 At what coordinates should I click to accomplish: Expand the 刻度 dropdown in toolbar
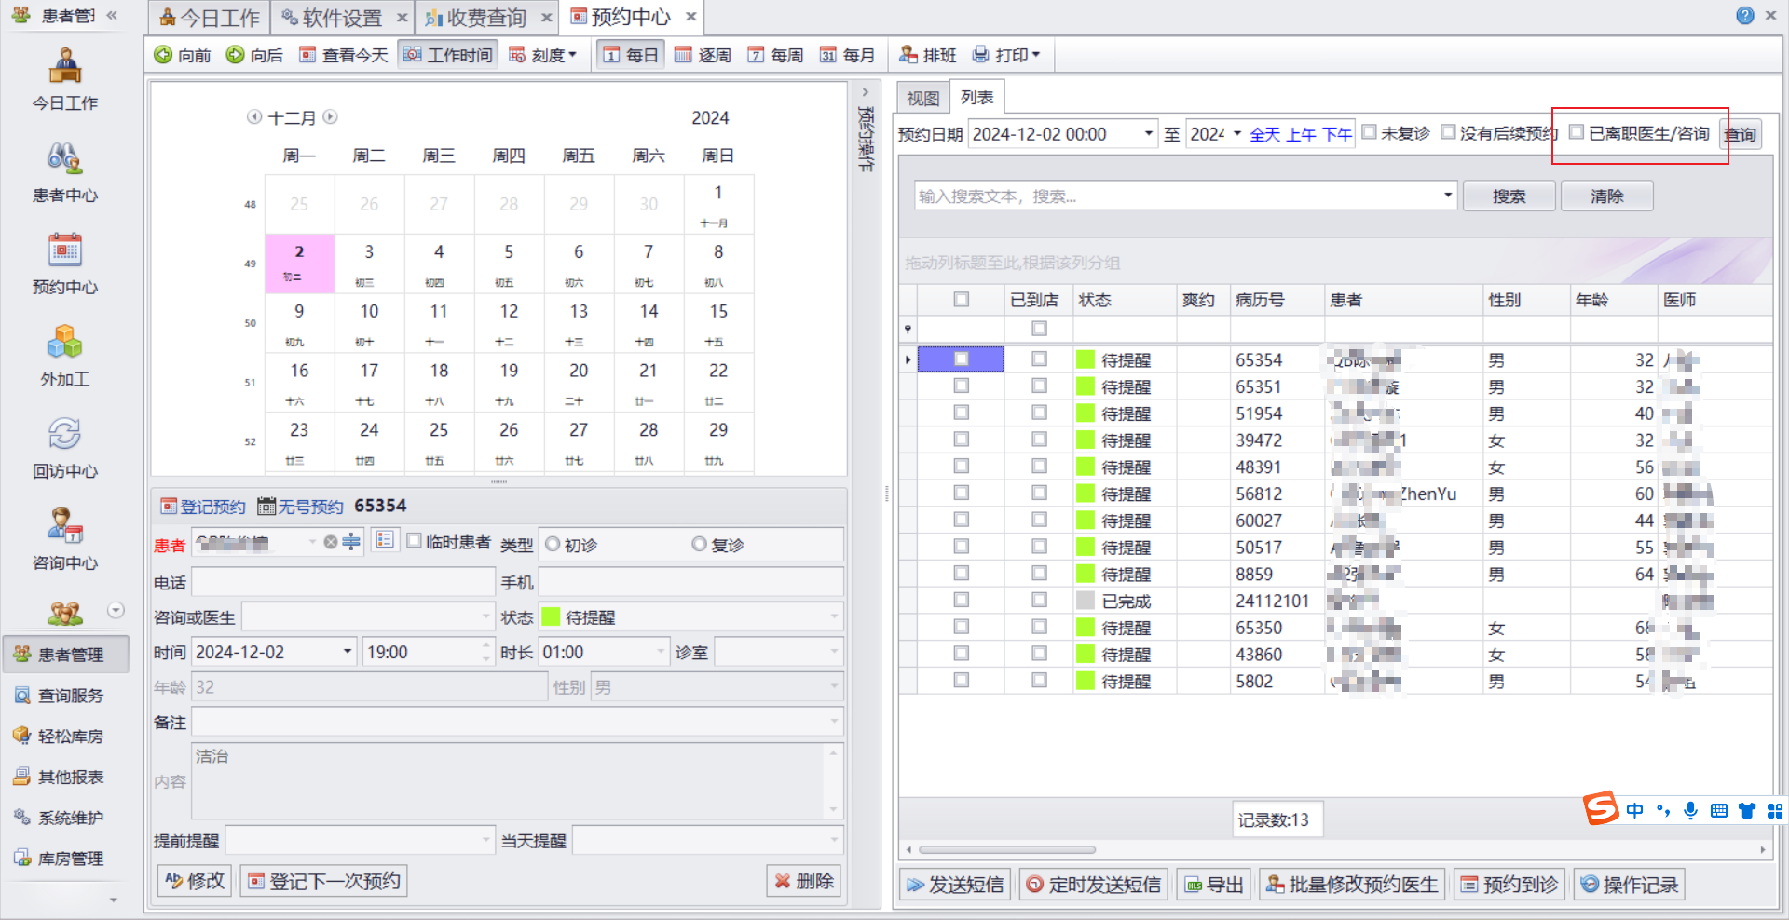point(543,55)
